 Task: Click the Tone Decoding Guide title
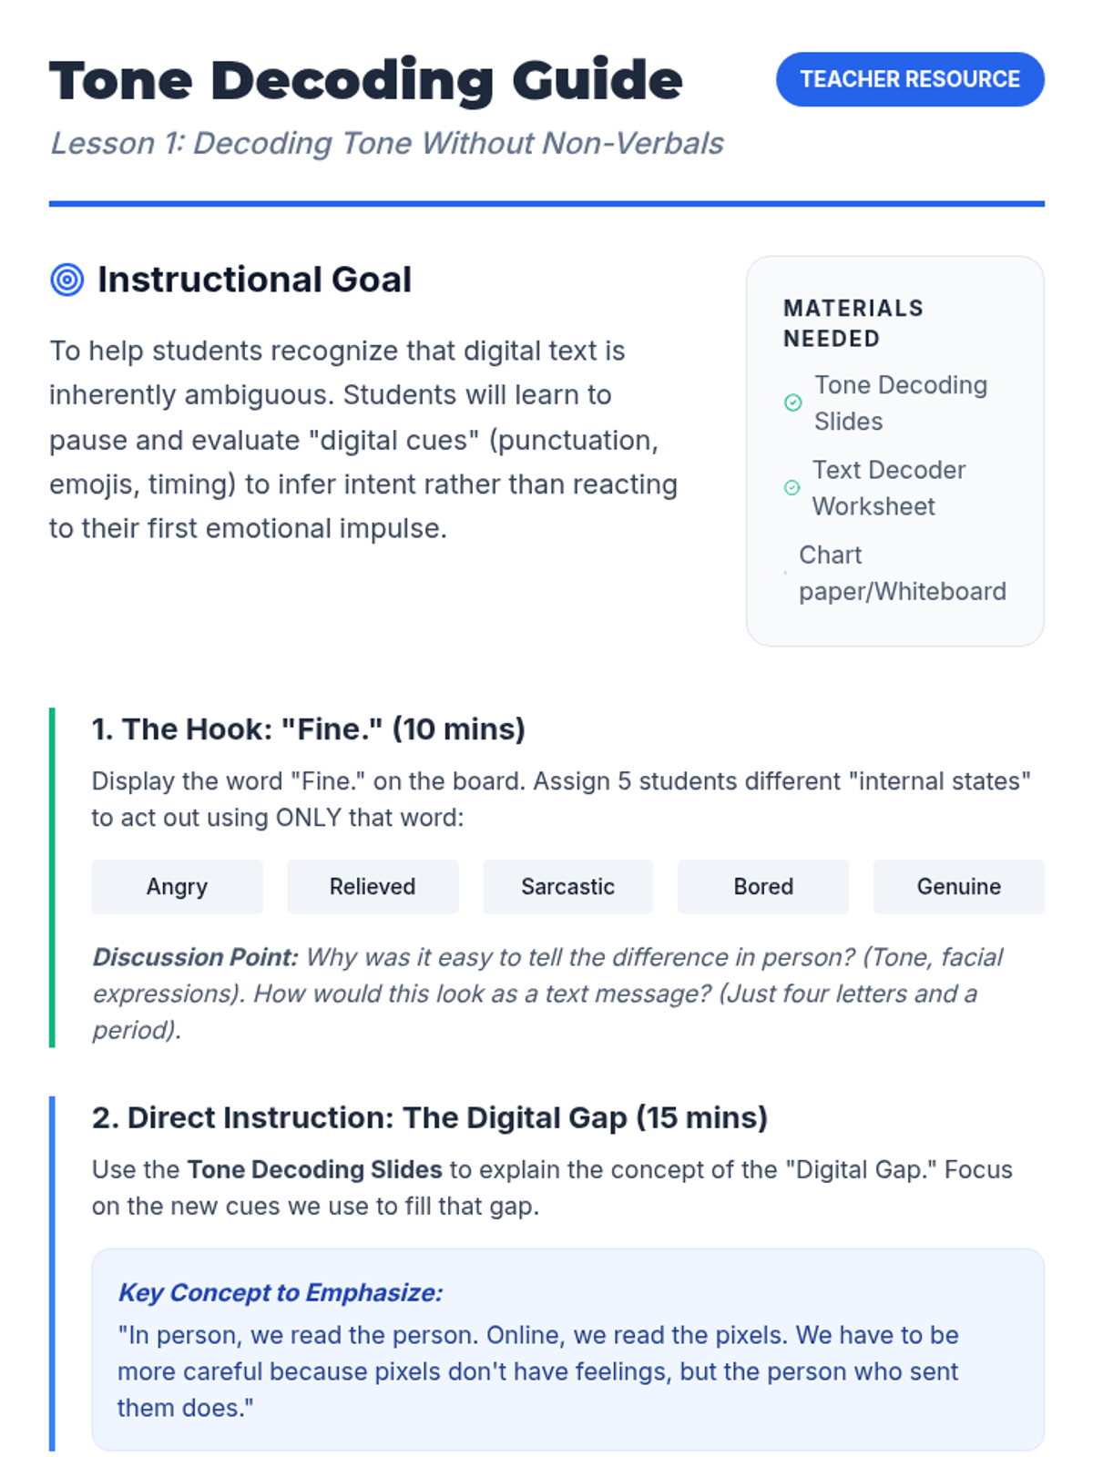tap(365, 80)
